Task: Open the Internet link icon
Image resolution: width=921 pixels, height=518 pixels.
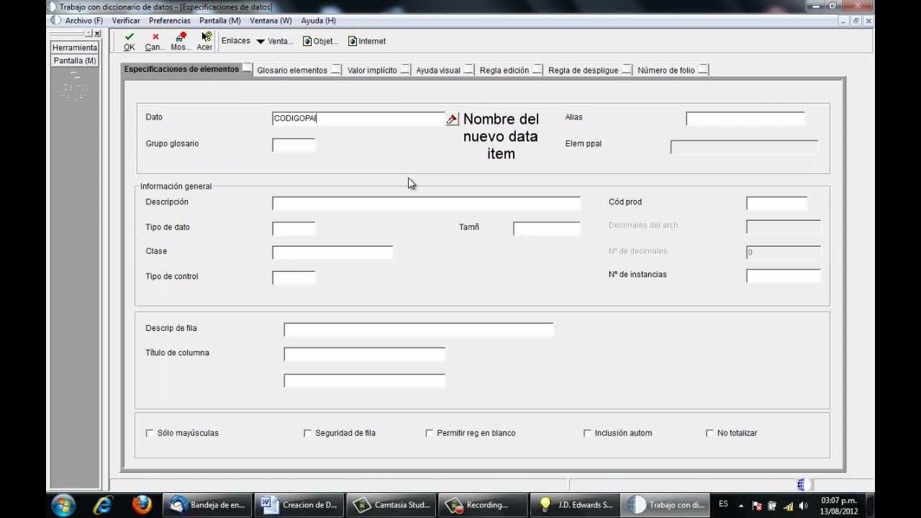Action: pos(353,41)
